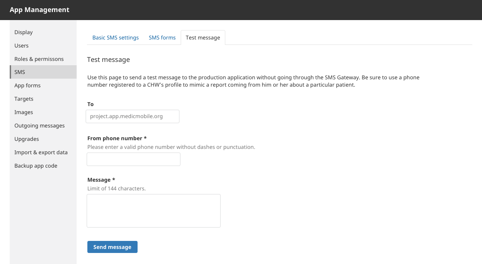This screenshot has width=482, height=264.
Task: Select SMS in the sidebar
Action: (x=43, y=72)
